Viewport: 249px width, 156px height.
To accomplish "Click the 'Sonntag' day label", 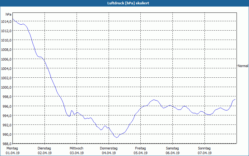I will (204, 149).
